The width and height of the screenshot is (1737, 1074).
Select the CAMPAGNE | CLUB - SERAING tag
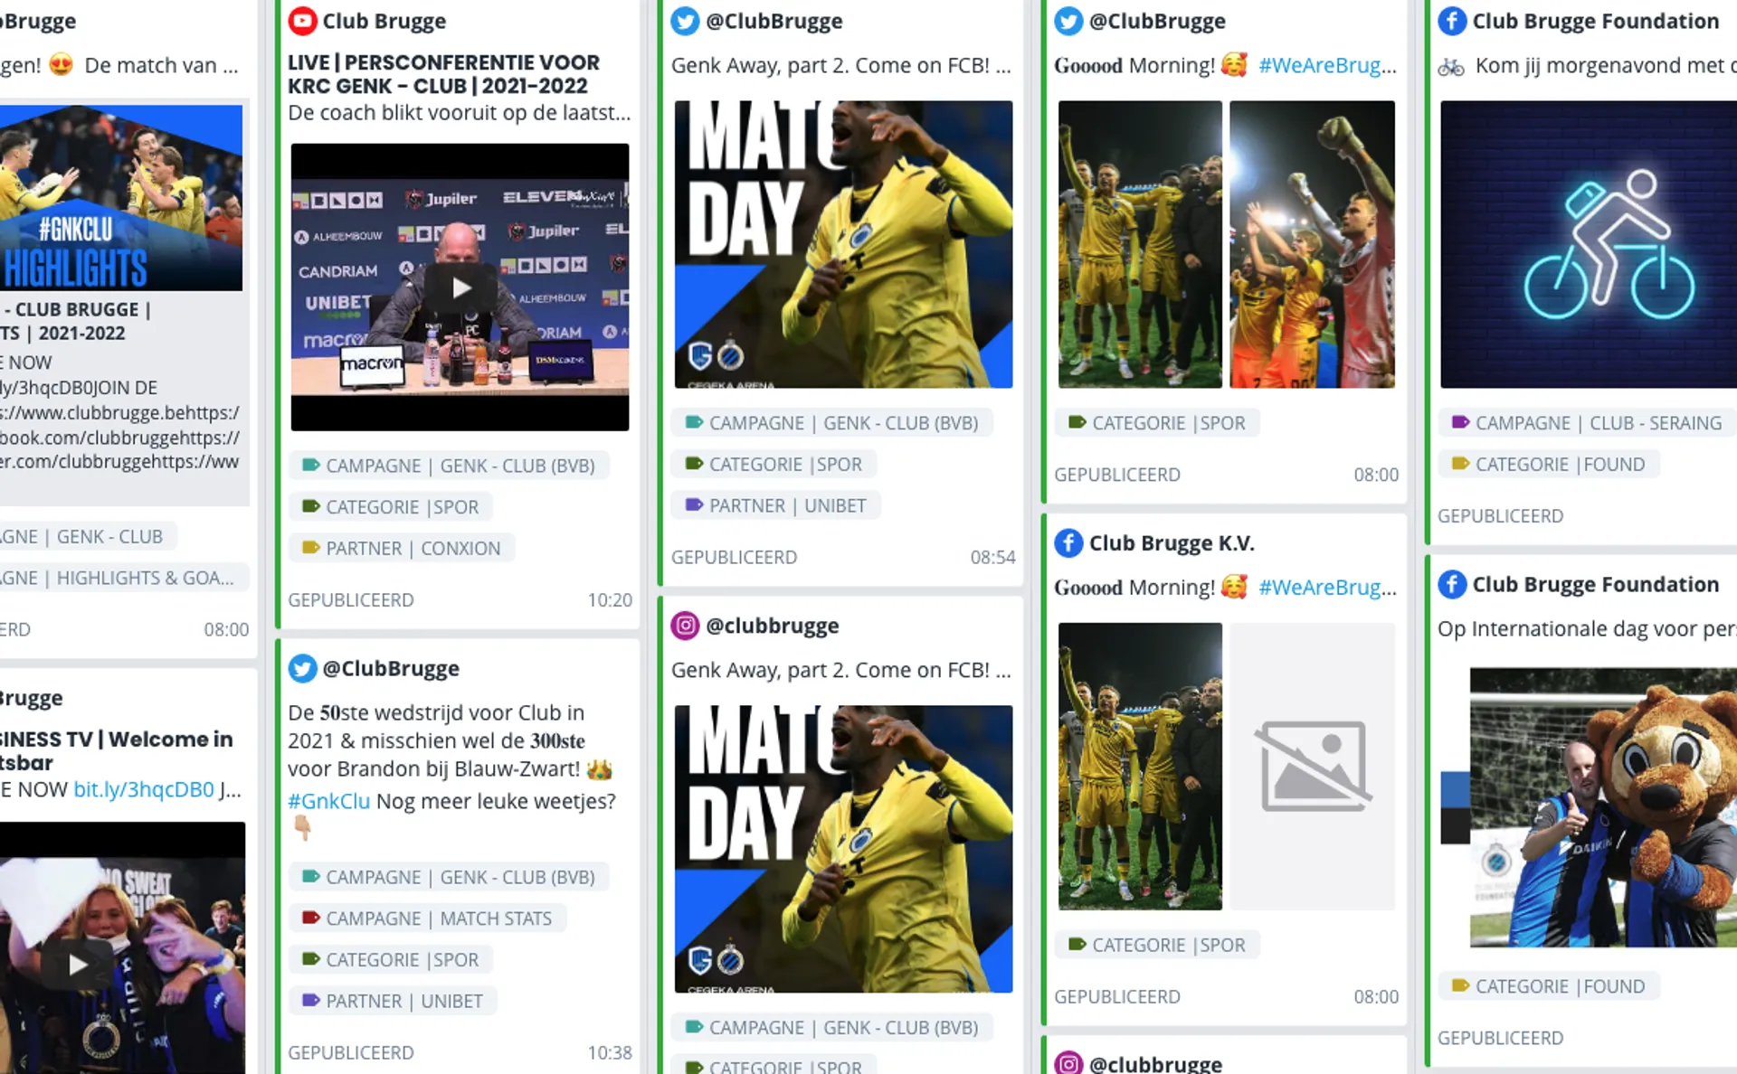coord(1588,423)
